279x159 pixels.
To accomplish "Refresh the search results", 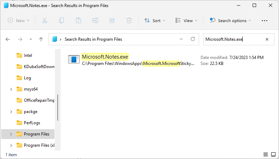I will [193, 39].
